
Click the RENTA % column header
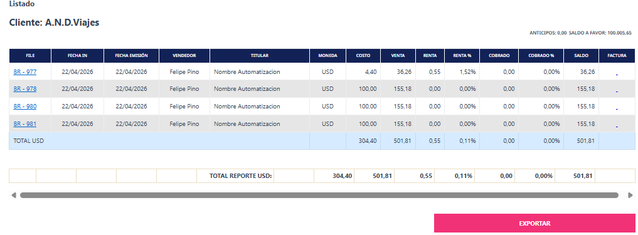click(462, 56)
